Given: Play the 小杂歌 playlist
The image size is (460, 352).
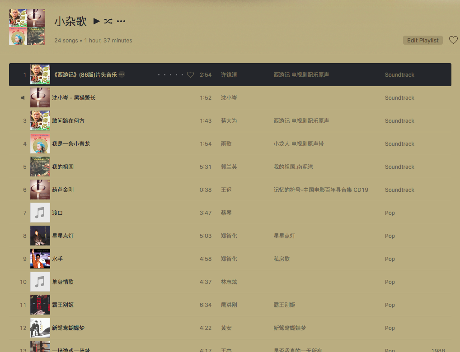Looking at the screenshot, I should [96, 21].
